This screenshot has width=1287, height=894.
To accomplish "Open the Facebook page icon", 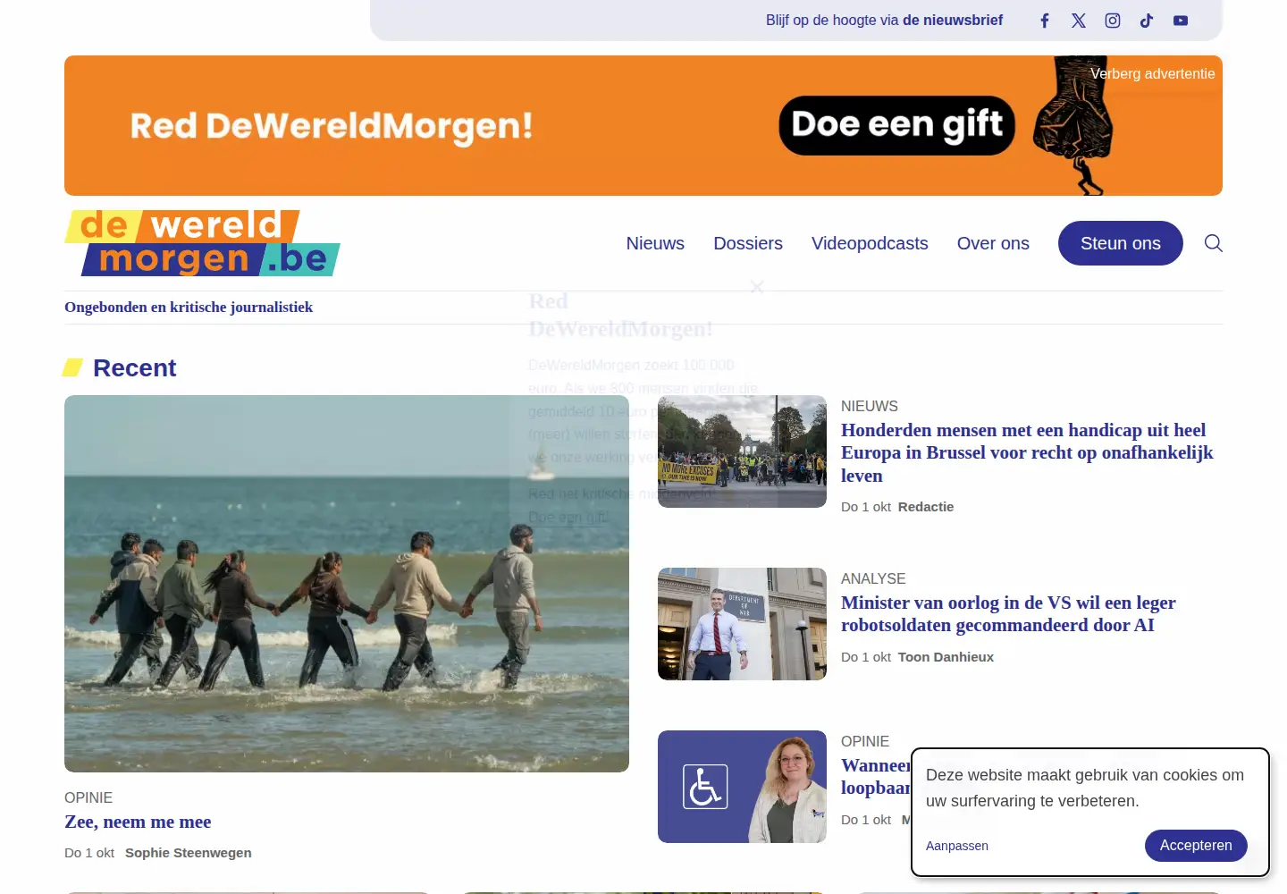I will [1045, 21].
